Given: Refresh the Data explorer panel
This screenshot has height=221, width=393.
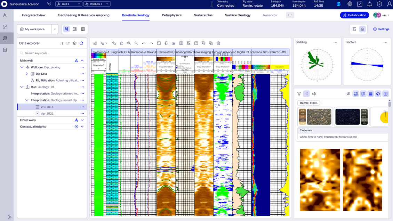Looking at the screenshot, I should pos(82,43).
